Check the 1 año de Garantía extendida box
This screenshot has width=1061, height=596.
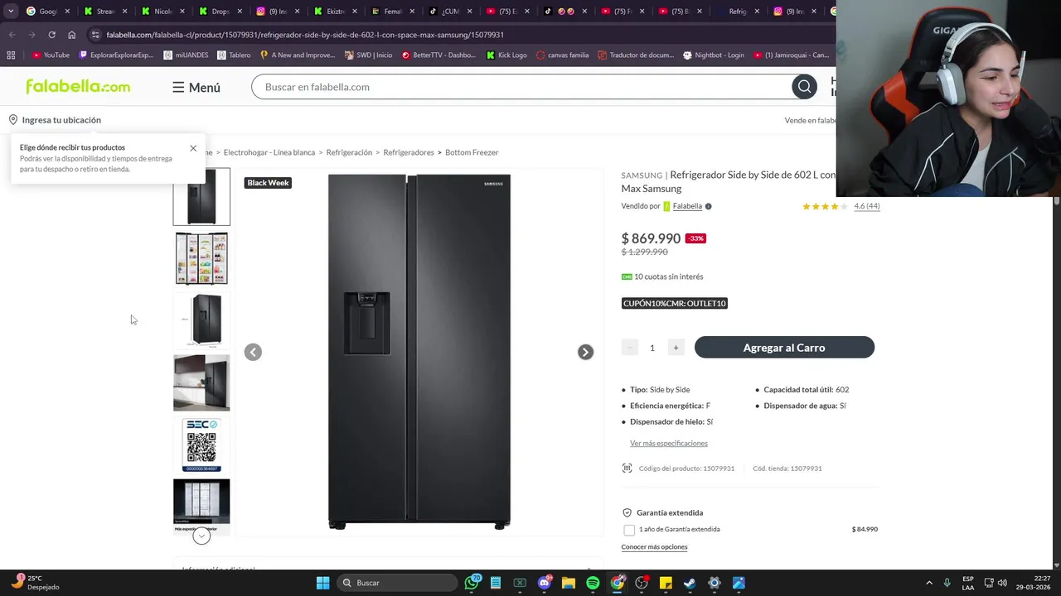click(x=629, y=530)
